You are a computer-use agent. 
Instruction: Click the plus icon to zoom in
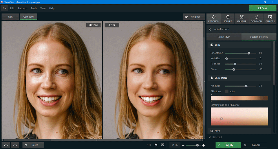coord(204,145)
